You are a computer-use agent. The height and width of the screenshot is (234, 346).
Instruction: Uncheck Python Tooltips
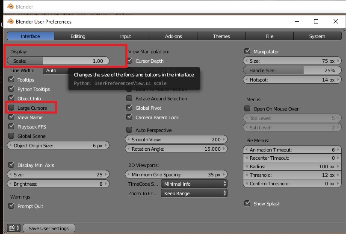pos(11,89)
